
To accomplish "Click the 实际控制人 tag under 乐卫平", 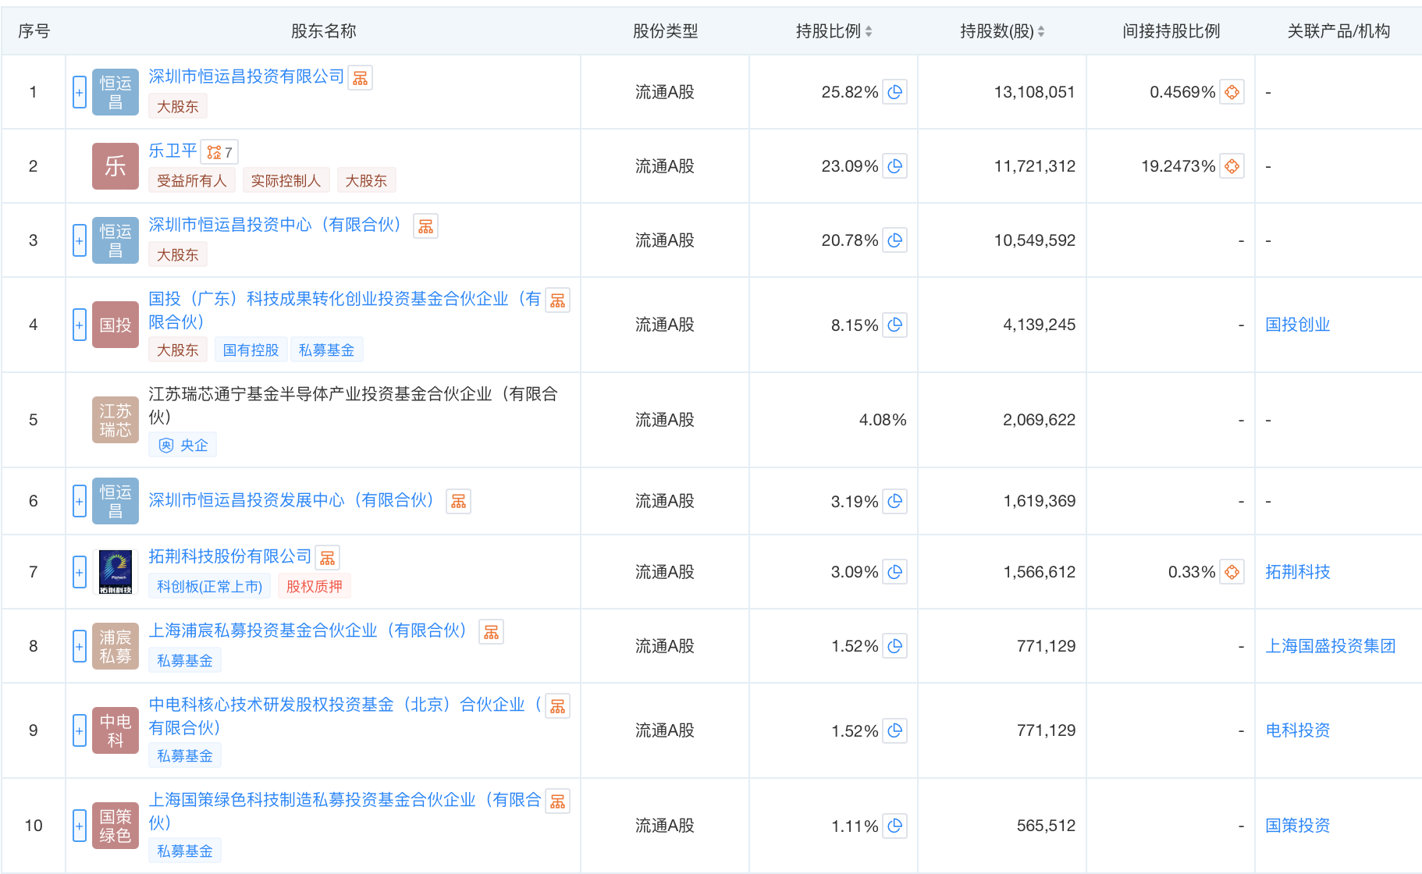I will point(286,180).
